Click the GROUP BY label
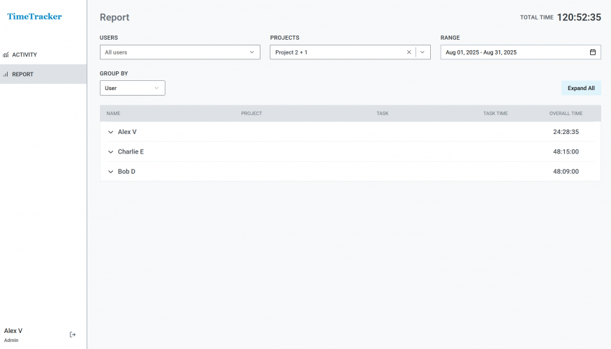 click(x=114, y=73)
